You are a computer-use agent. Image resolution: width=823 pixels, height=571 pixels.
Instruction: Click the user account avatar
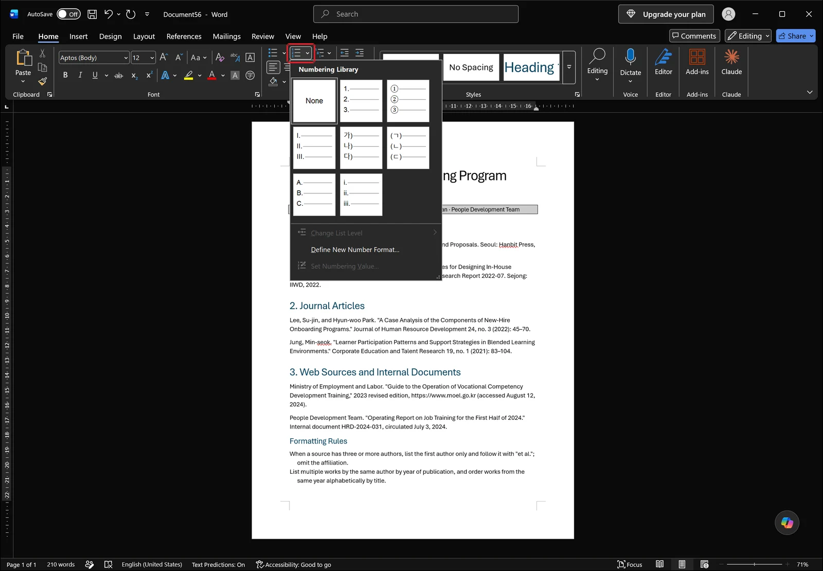728,14
